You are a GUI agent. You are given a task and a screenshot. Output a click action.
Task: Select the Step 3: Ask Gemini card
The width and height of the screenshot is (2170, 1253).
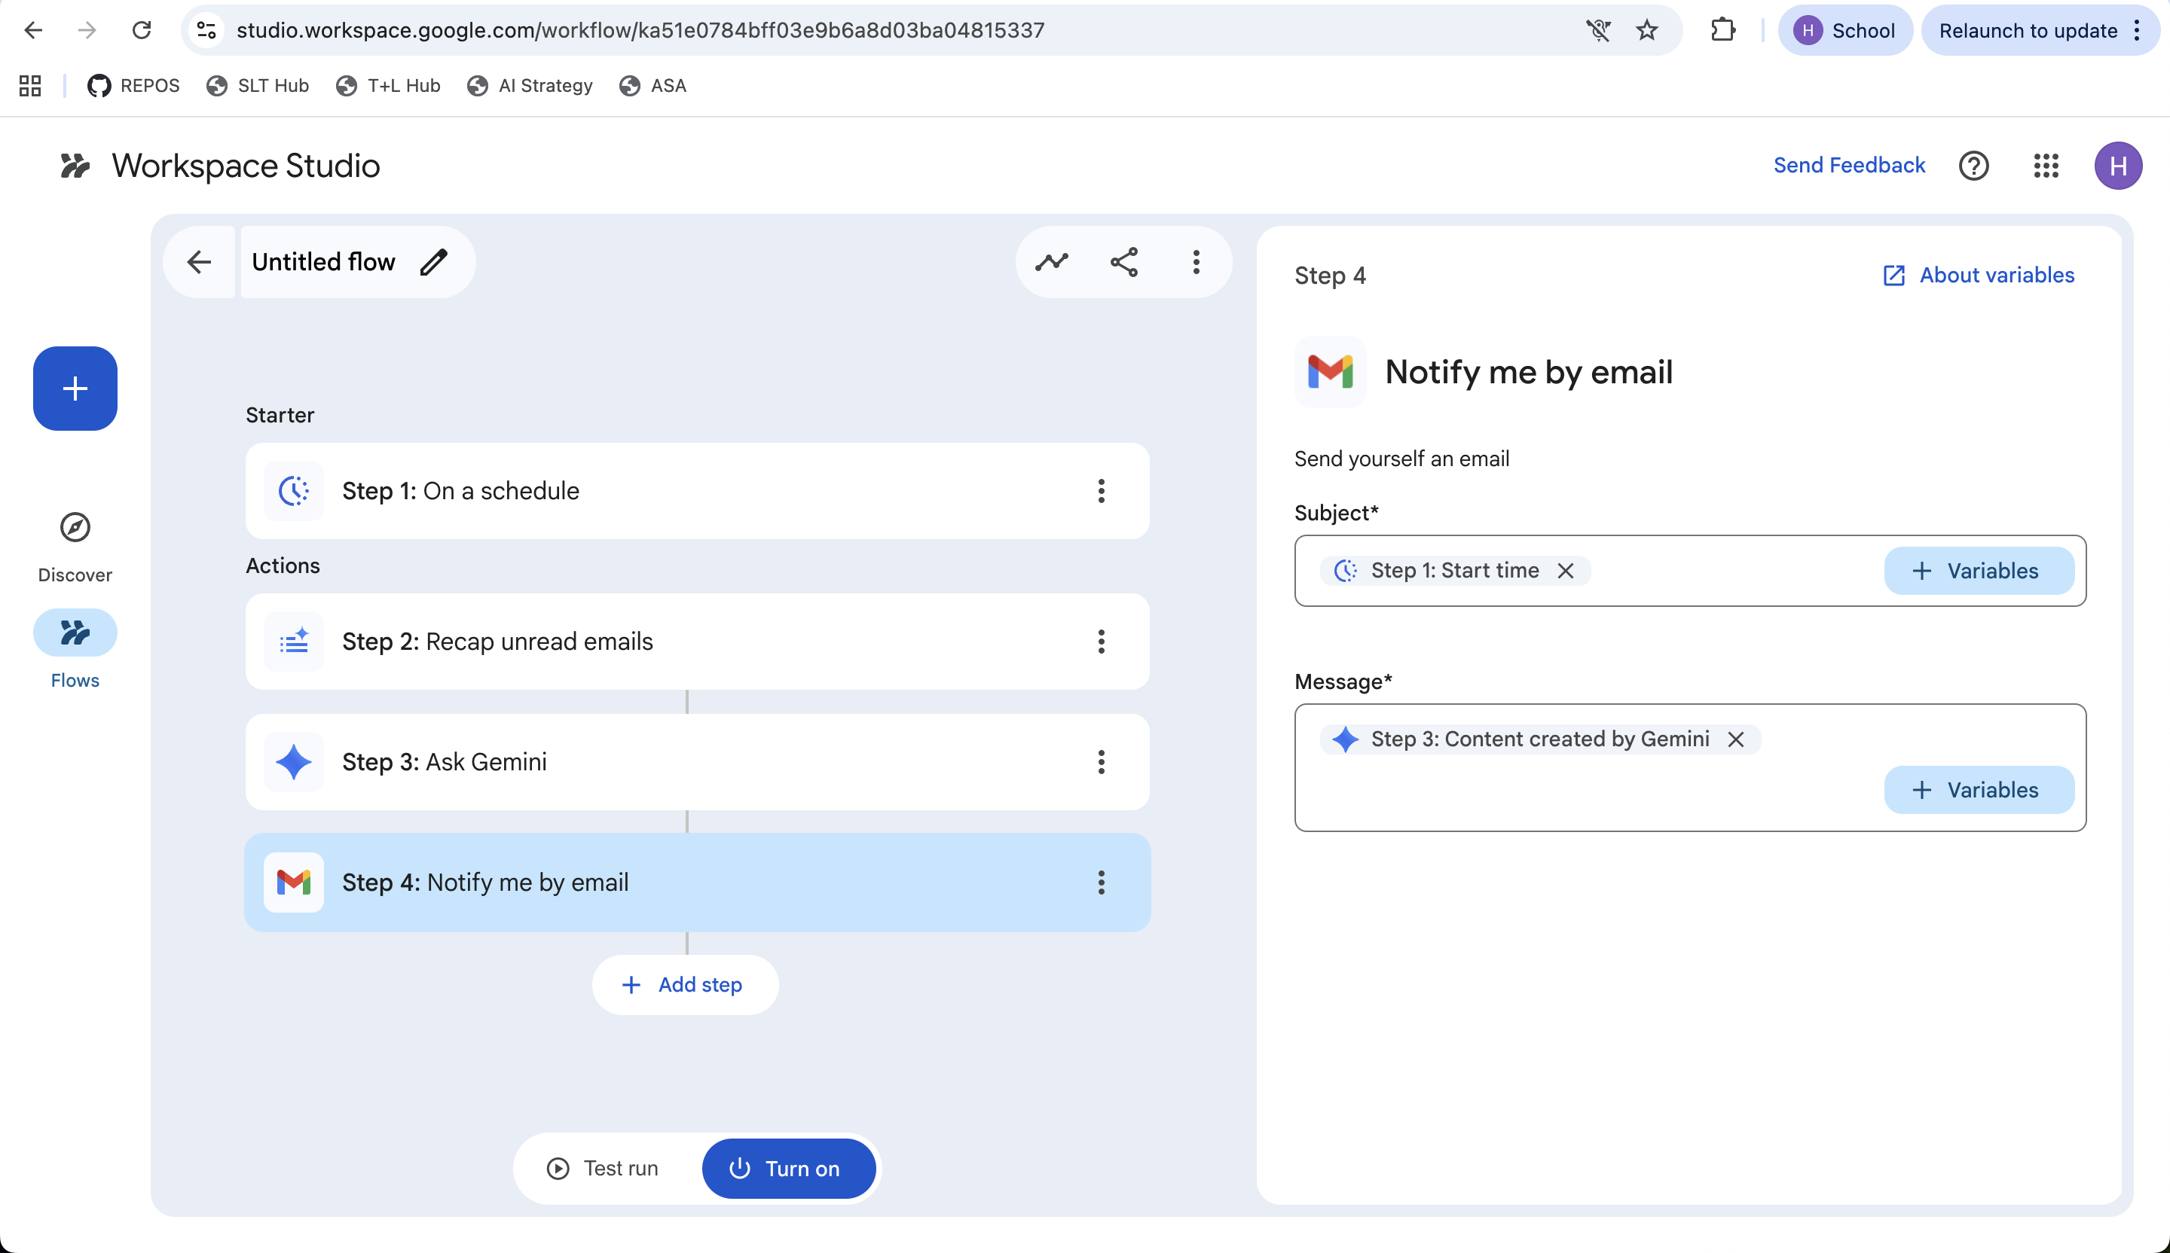click(x=698, y=761)
